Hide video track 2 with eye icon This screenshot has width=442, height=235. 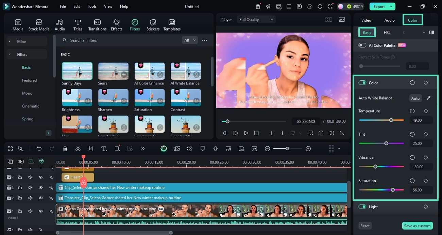tap(40, 198)
